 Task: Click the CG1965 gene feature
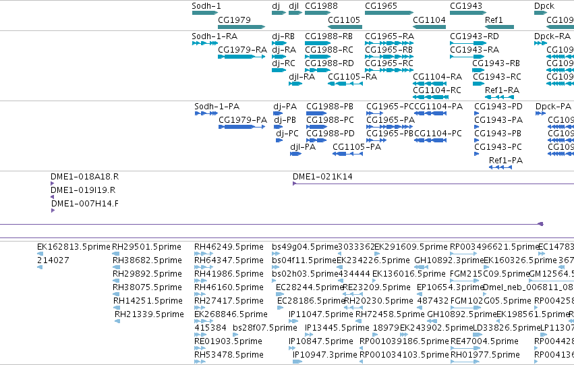click(x=389, y=13)
